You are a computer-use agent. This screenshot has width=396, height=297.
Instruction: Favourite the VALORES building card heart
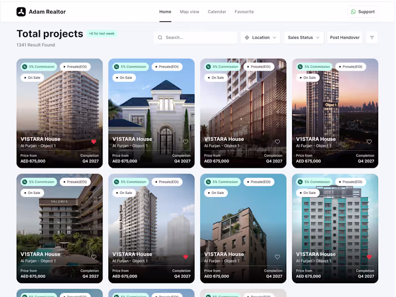pos(94,257)
